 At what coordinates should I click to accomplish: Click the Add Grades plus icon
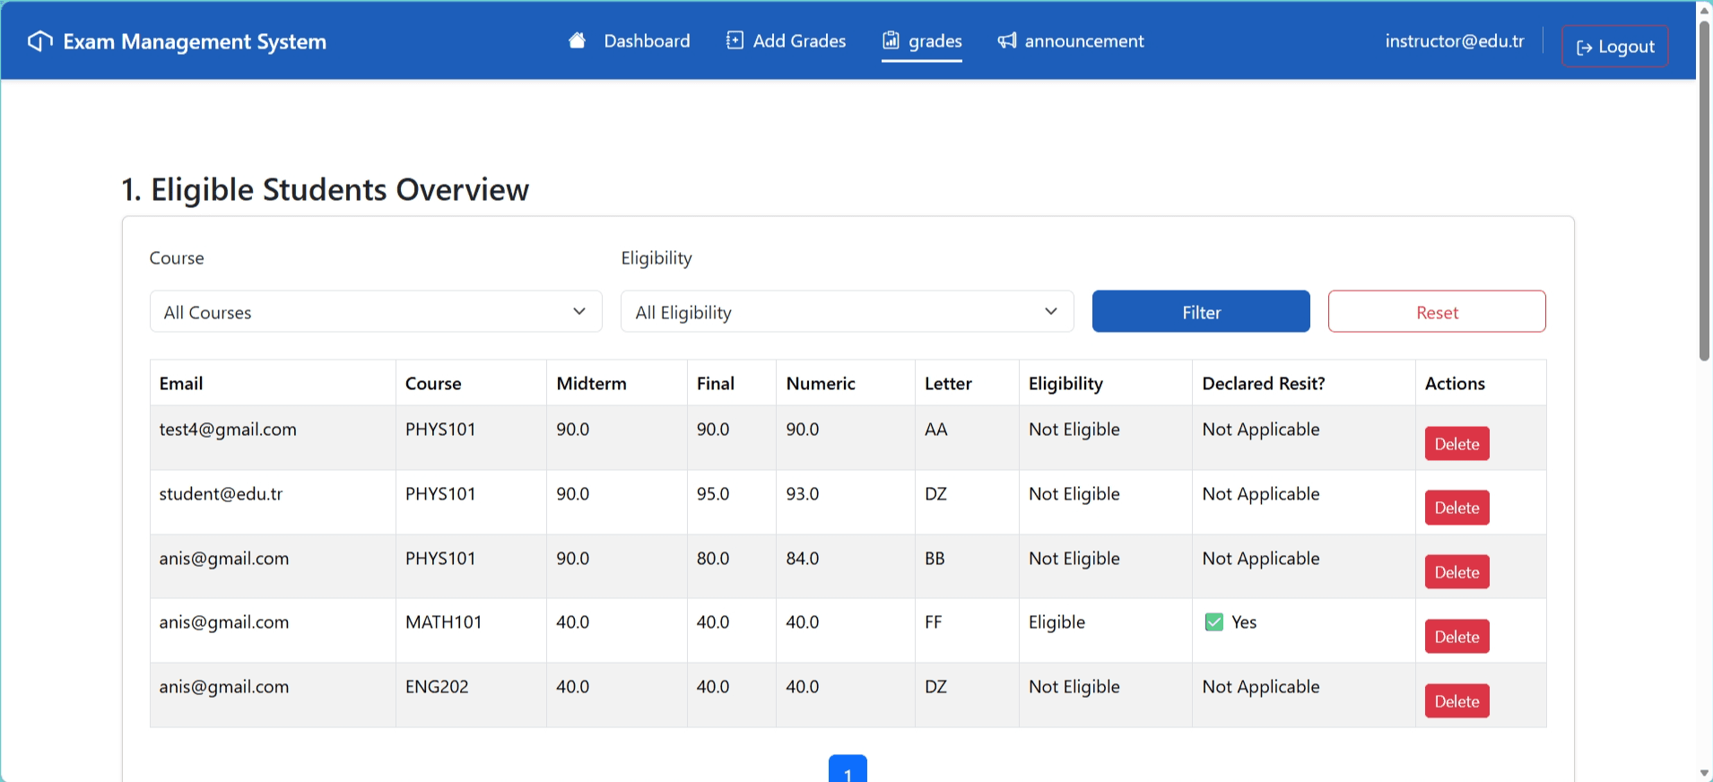735,40
